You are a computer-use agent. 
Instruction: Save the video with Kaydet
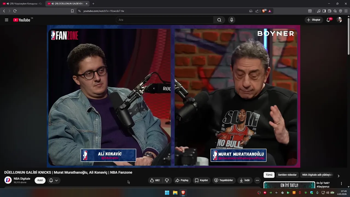point(202,180)
